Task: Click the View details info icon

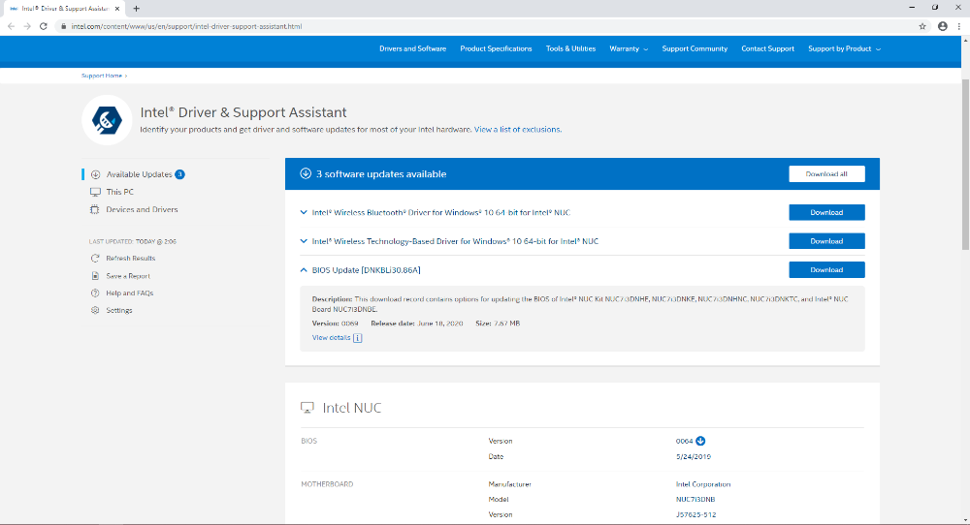Action: click(x=358, y=338)
